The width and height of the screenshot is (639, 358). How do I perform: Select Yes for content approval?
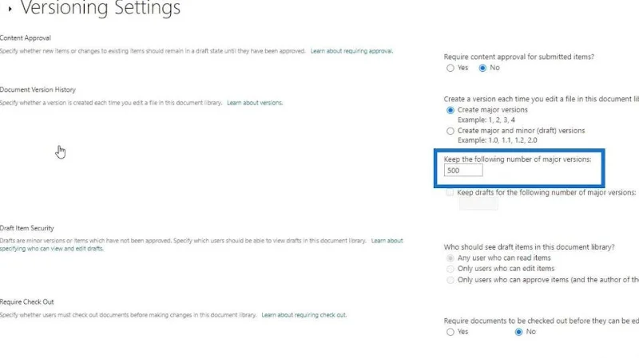tap(450, 68)
